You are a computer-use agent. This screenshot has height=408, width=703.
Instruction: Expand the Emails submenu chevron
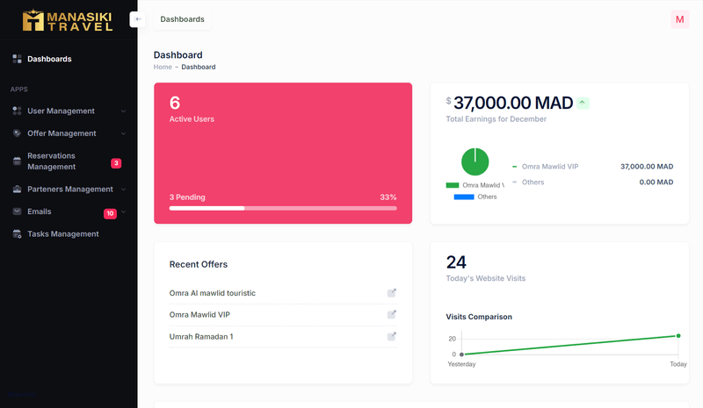[x=123, y=211]
